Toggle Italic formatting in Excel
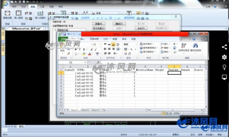 (x=80, y=50)
